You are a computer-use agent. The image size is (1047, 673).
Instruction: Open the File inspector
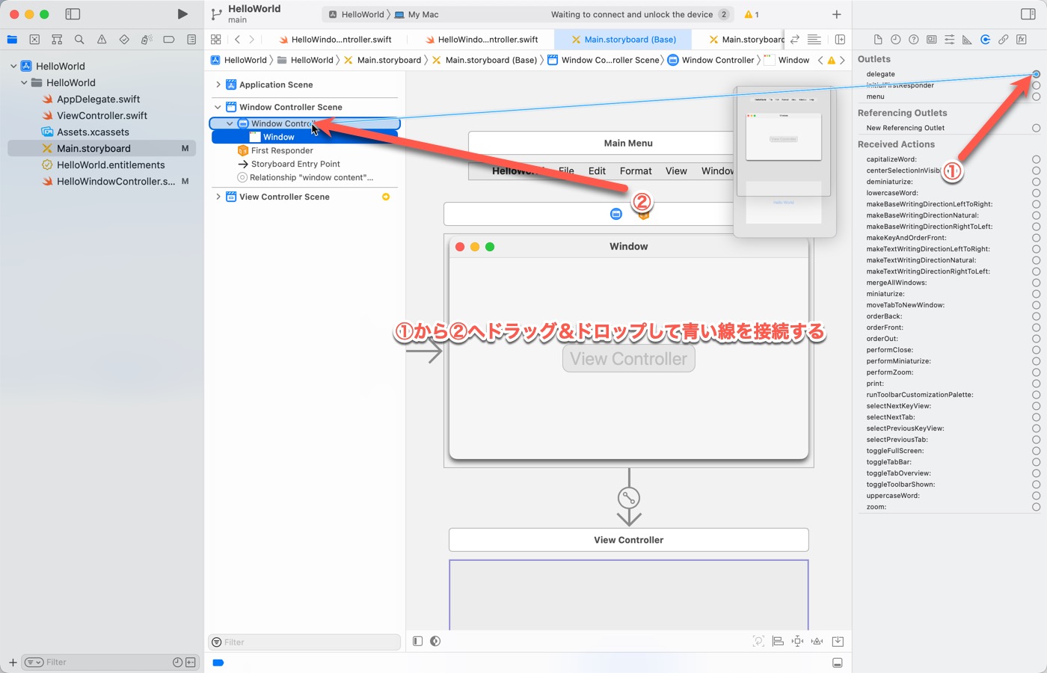pyautogui.click(x=878, y=40)
